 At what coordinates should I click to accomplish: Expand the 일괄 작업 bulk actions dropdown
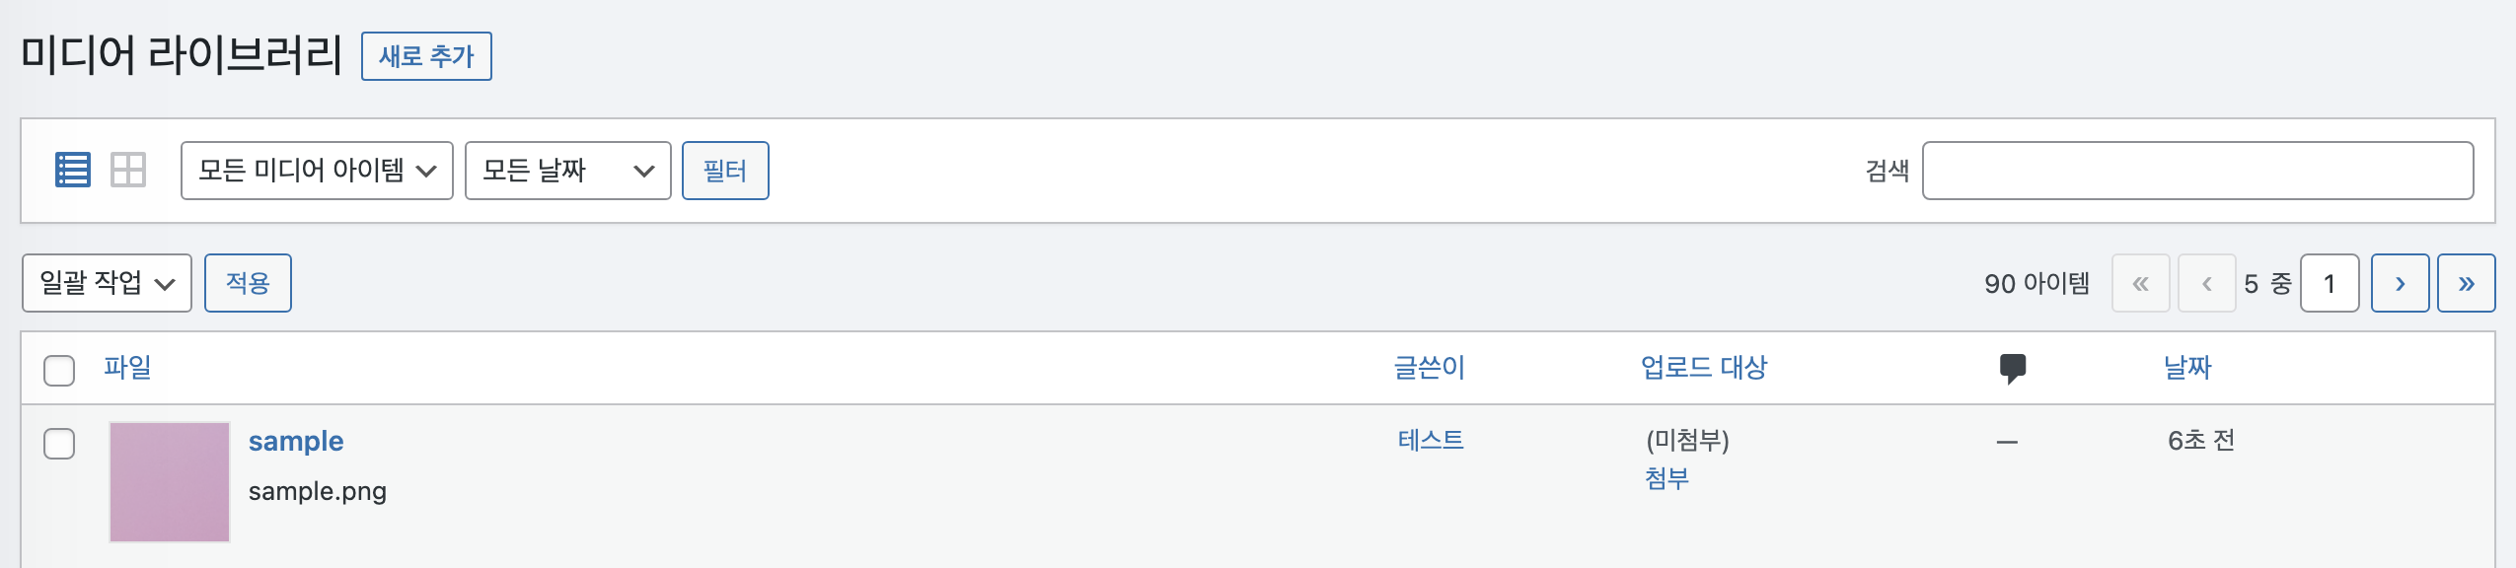pyautogui.click(x=107, y=283)
